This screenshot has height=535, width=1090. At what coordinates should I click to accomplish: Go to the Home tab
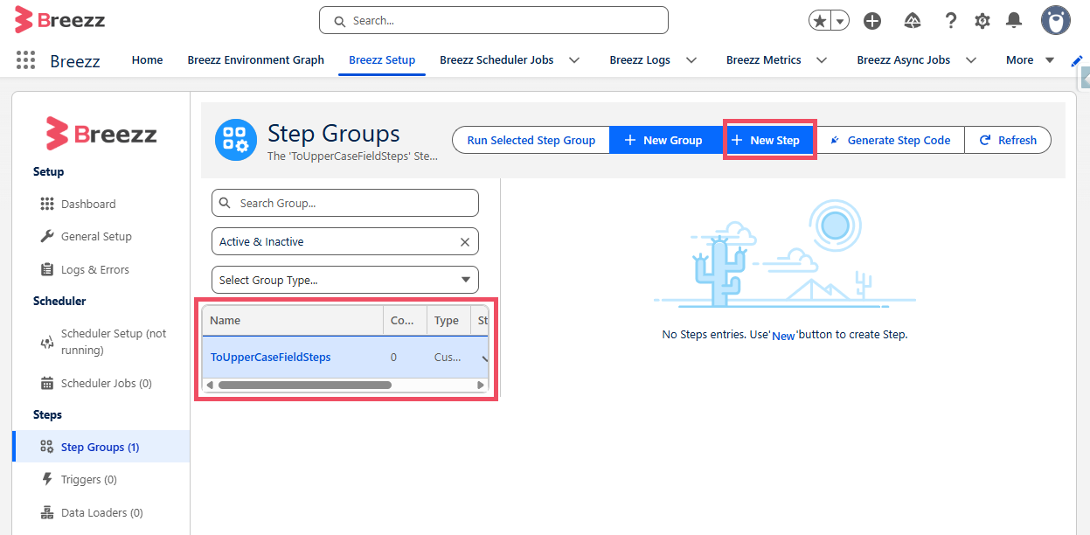(147, 59)
